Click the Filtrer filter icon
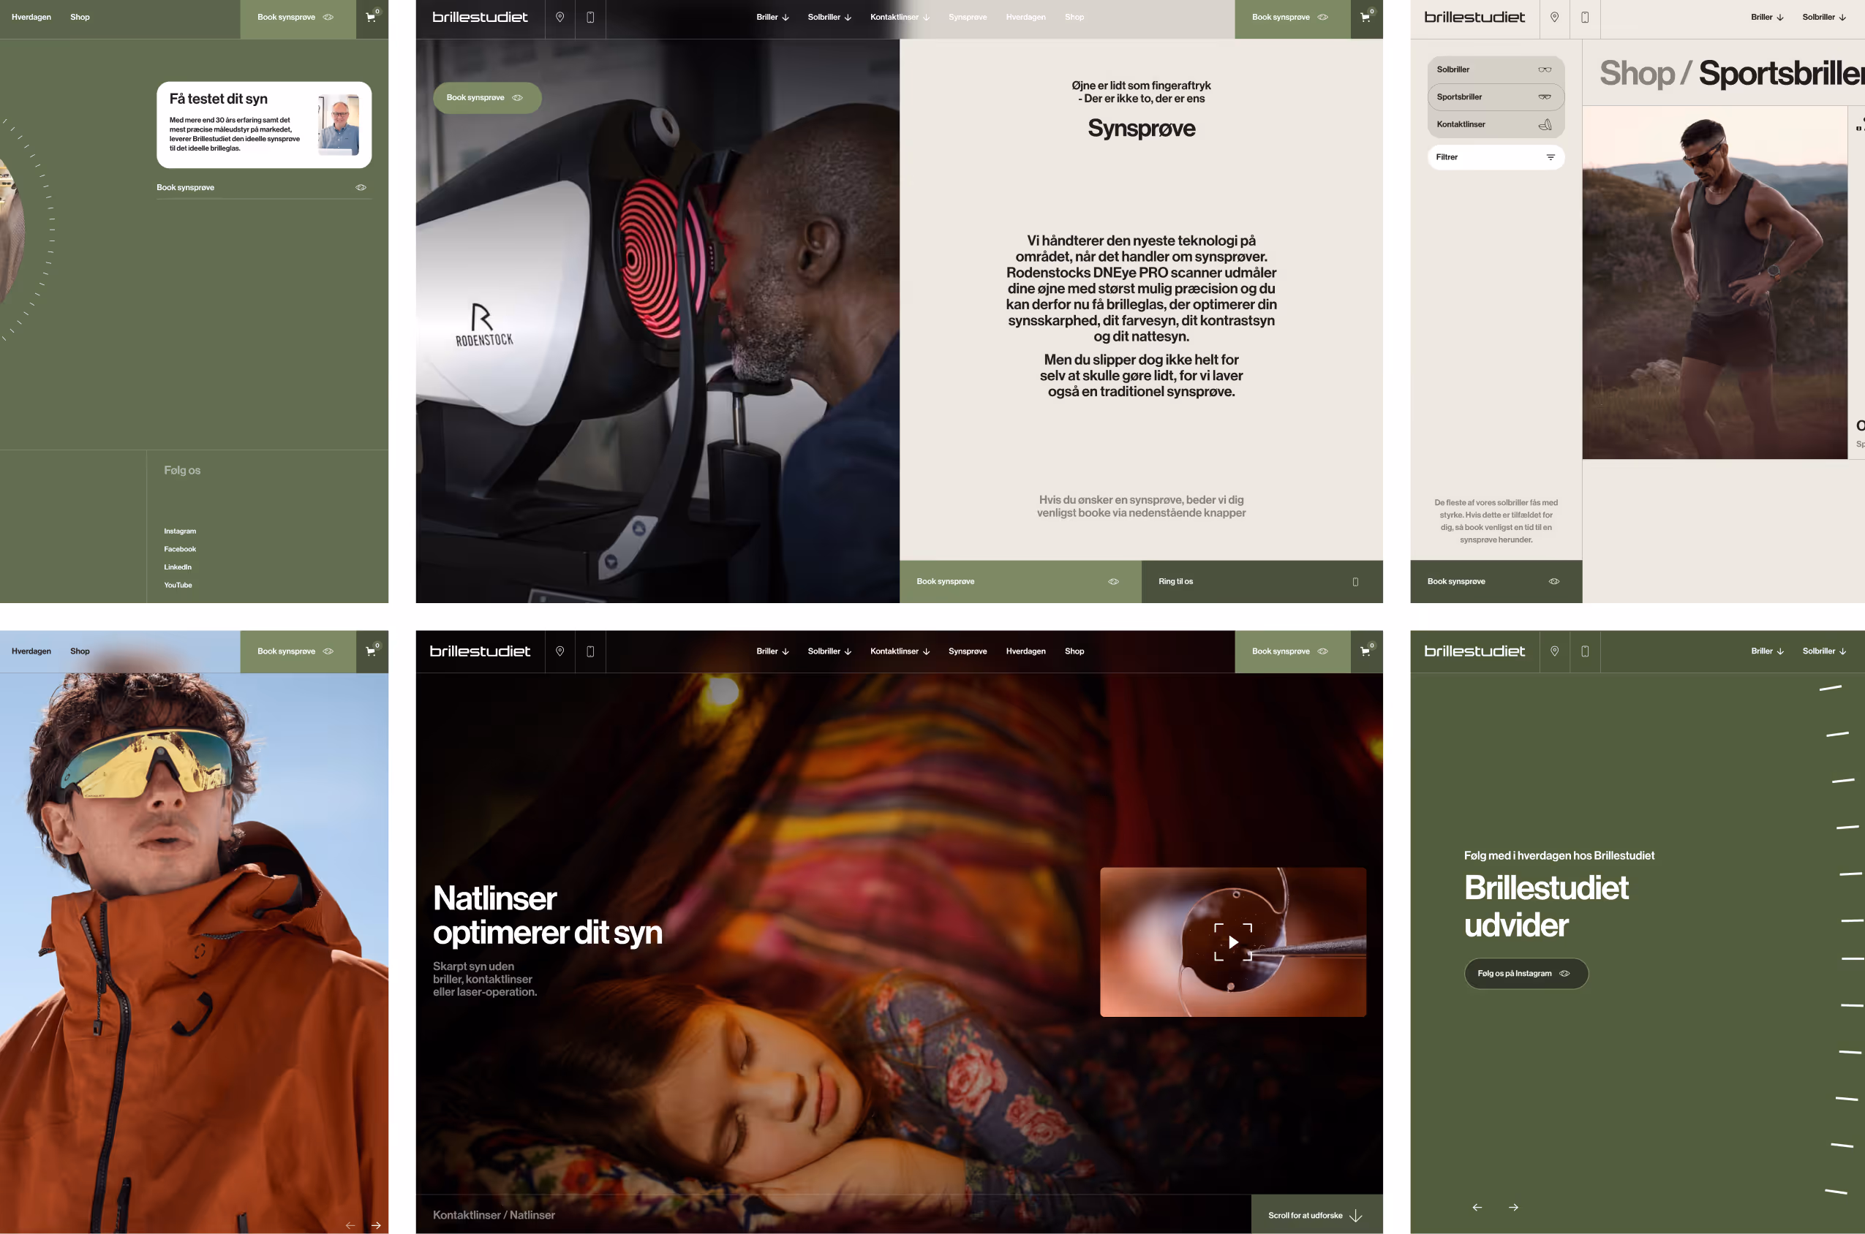Viewport: 1865px width, 1234px height. tap(1550, 157)
